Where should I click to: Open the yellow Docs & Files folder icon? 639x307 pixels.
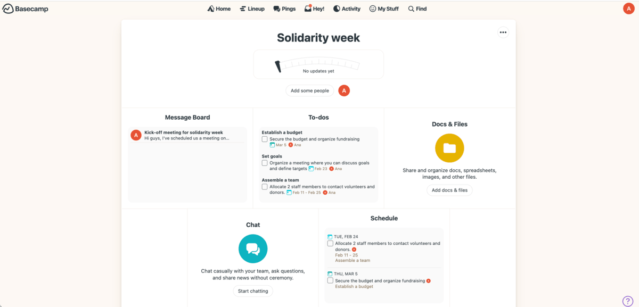coord(449,148)
